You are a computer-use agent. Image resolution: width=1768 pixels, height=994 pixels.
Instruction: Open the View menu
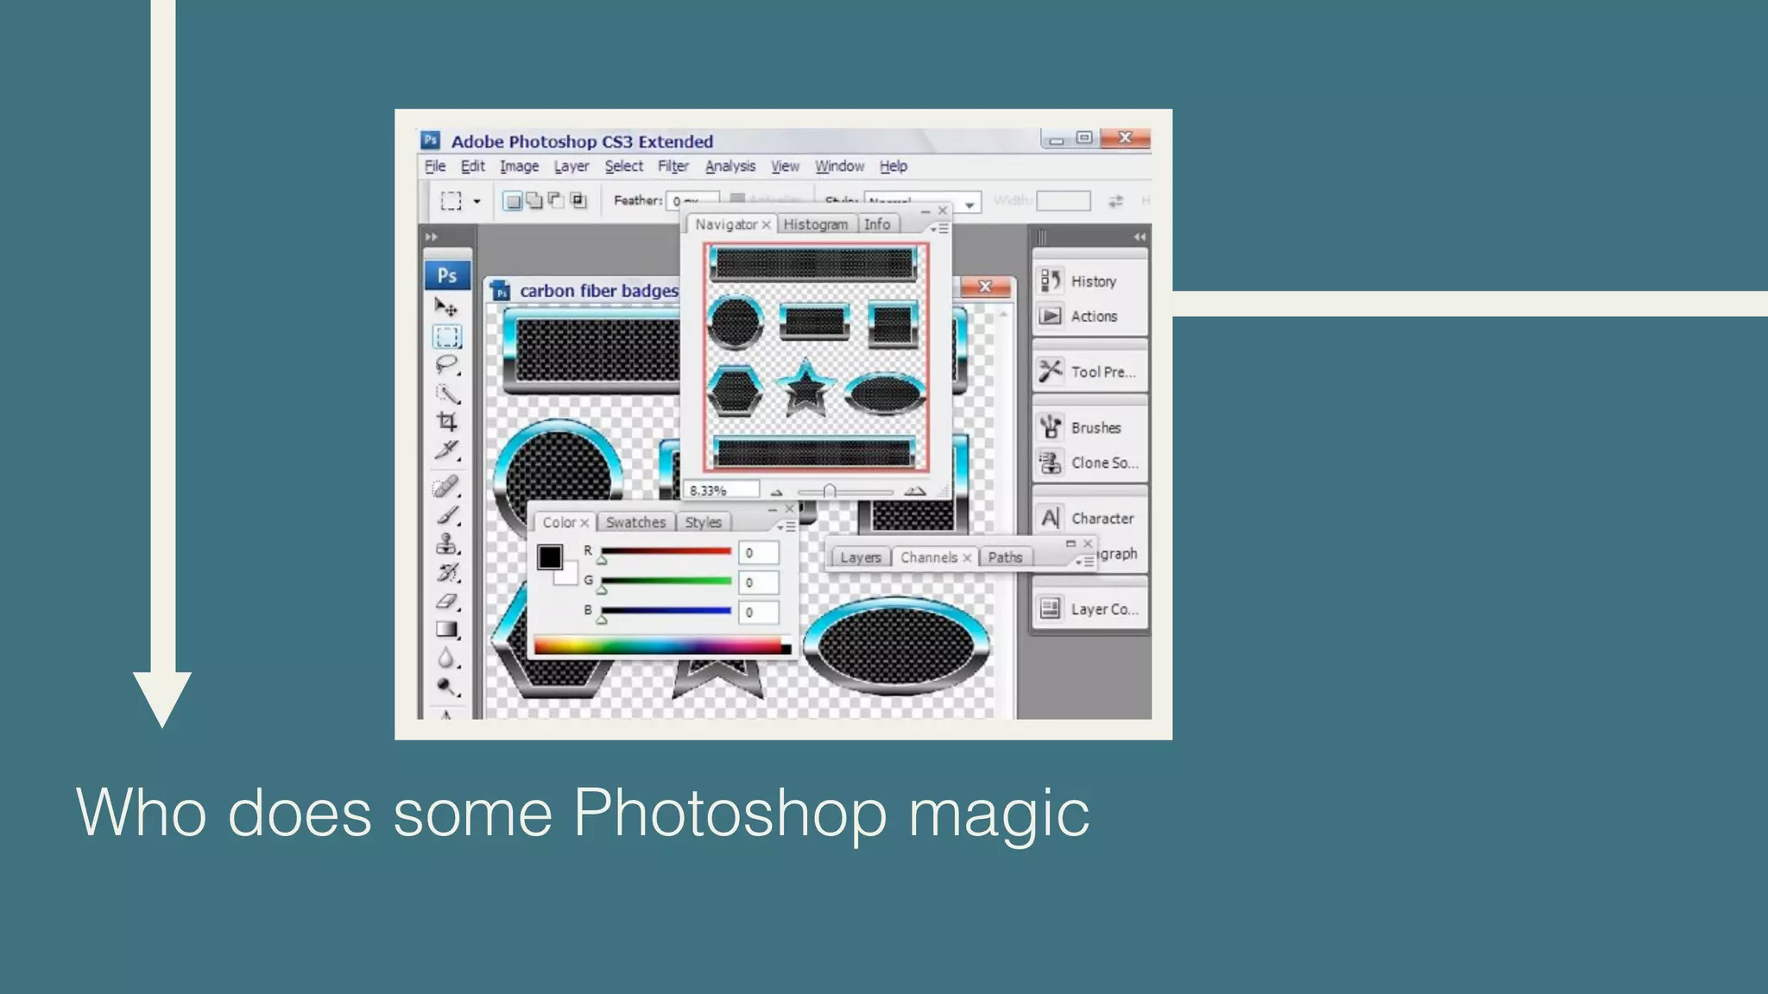(785, 167)
